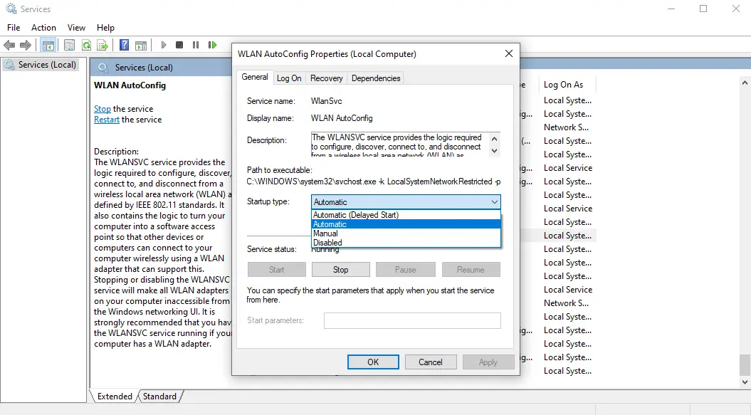Click the gear icon beside Services (Local) header
Viewport: 751px width, 415px height.
[x=103, y=68]
